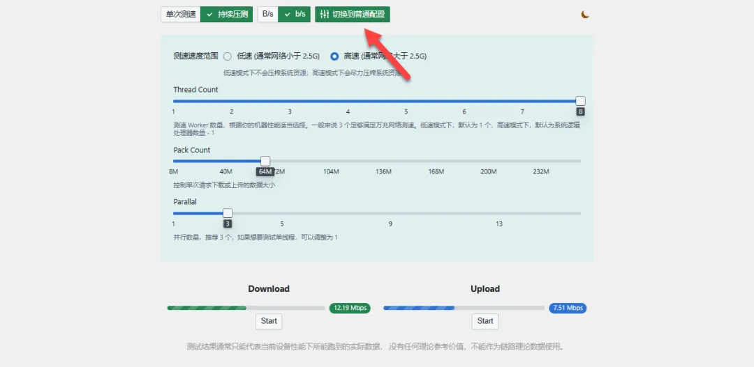Switch to normal configuration with the 切换到普通配置 button
Viewport: 754px width, 367px height.
click(x=353, y=15)
